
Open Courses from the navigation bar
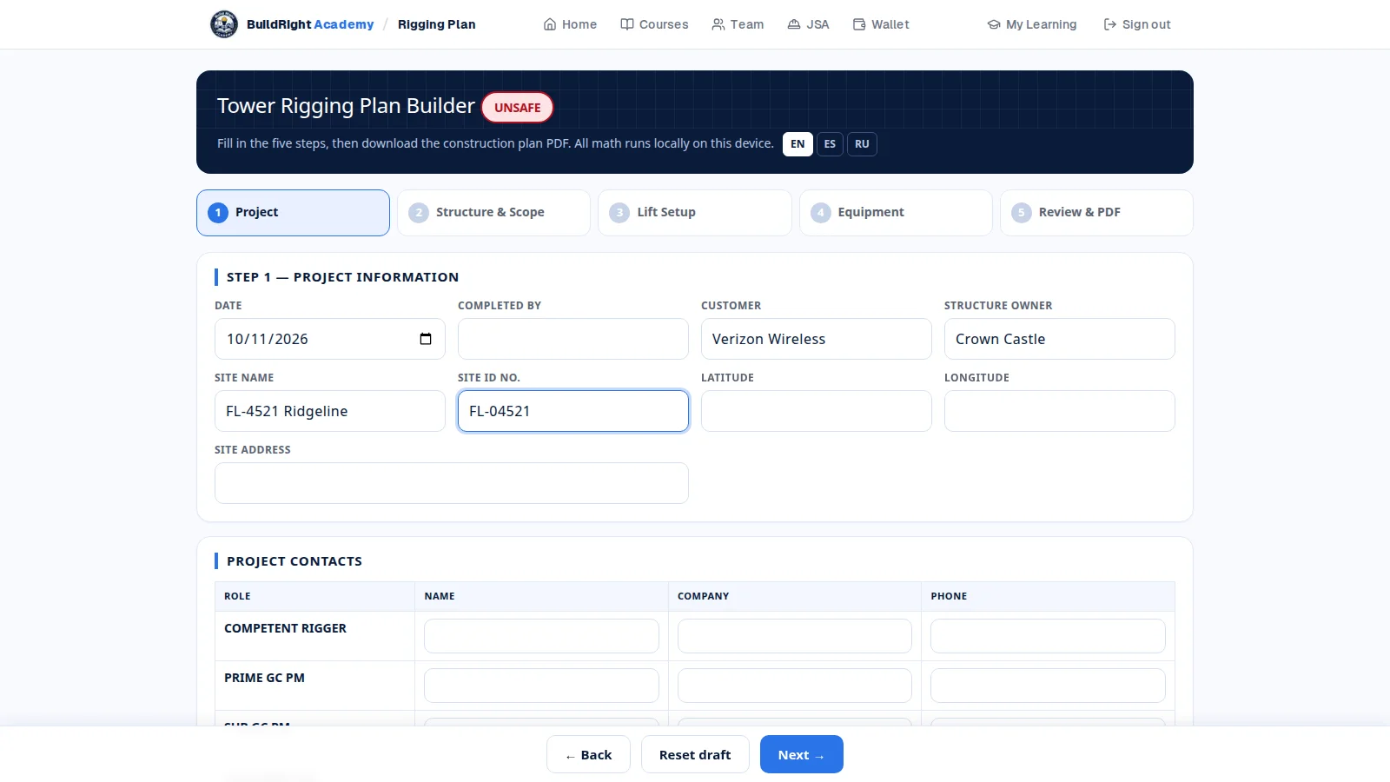(654, 24)
